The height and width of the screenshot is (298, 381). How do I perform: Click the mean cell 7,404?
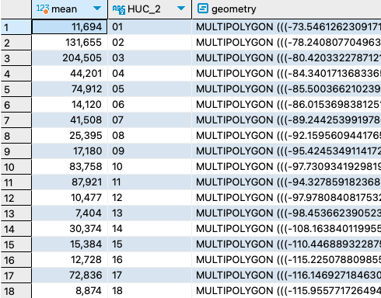coord(69,213)
